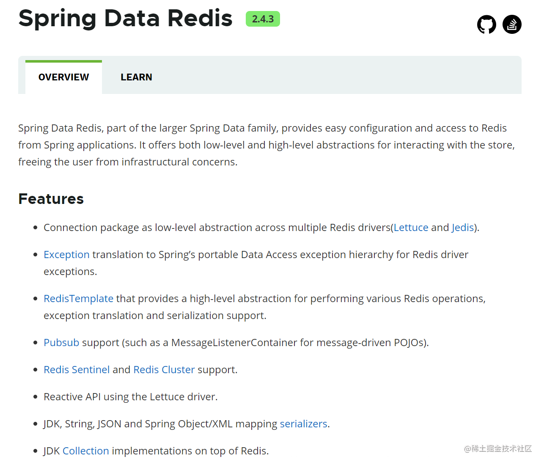The width and height of the screenshot is (544, 465).
Task: Select the OVERVIEW tab
Action: click(x=63, y=77)
